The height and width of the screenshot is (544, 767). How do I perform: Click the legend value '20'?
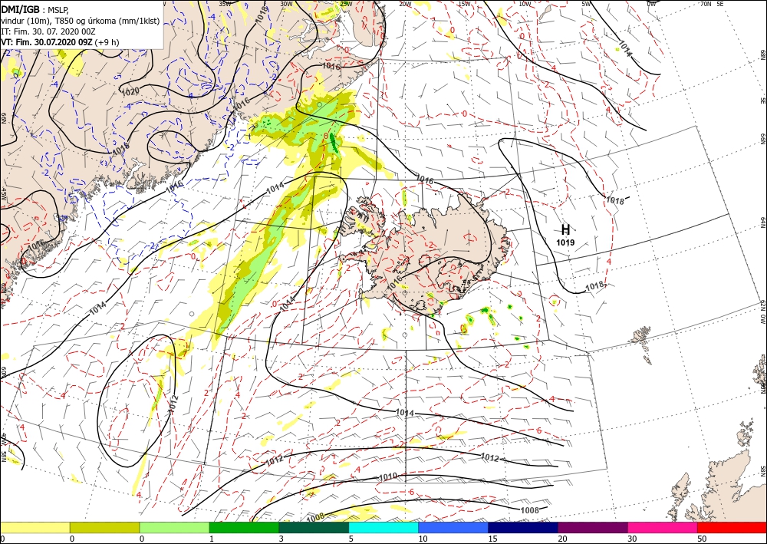[562, 539]
